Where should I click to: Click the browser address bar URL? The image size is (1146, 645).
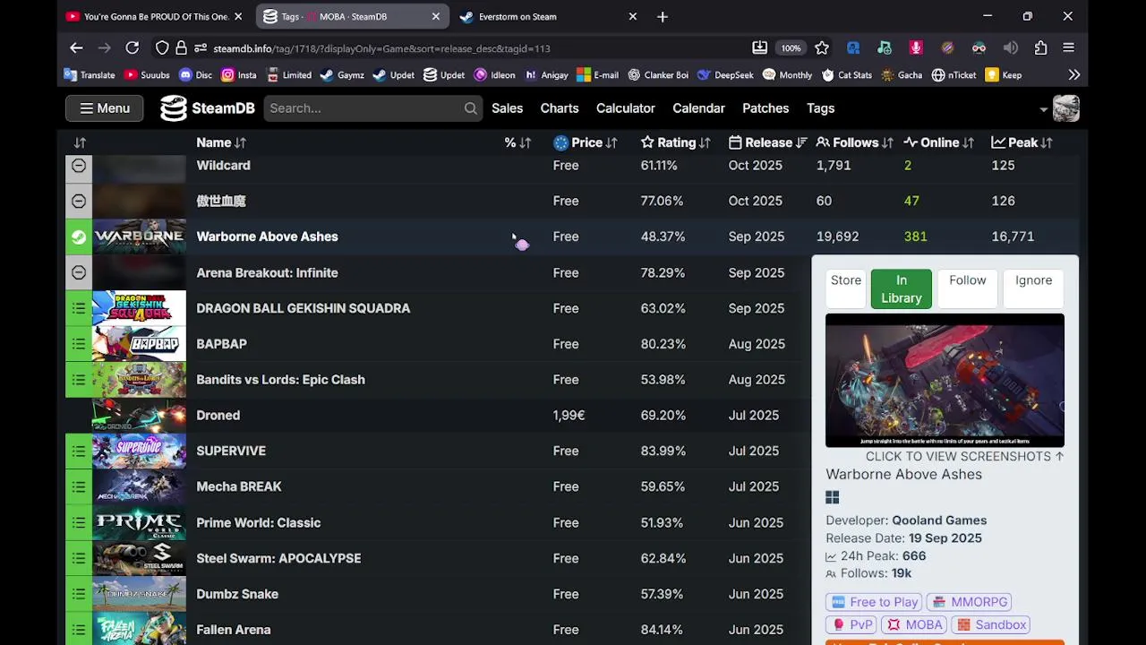tap(381, 48)
